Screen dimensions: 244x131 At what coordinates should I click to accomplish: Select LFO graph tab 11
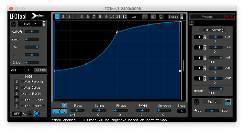(x=118, y=16)
